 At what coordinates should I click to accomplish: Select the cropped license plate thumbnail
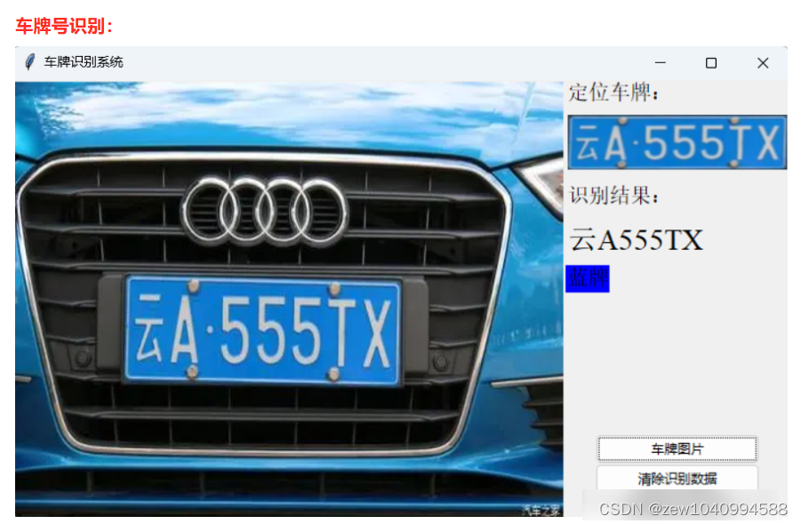(x=677, y=142)
